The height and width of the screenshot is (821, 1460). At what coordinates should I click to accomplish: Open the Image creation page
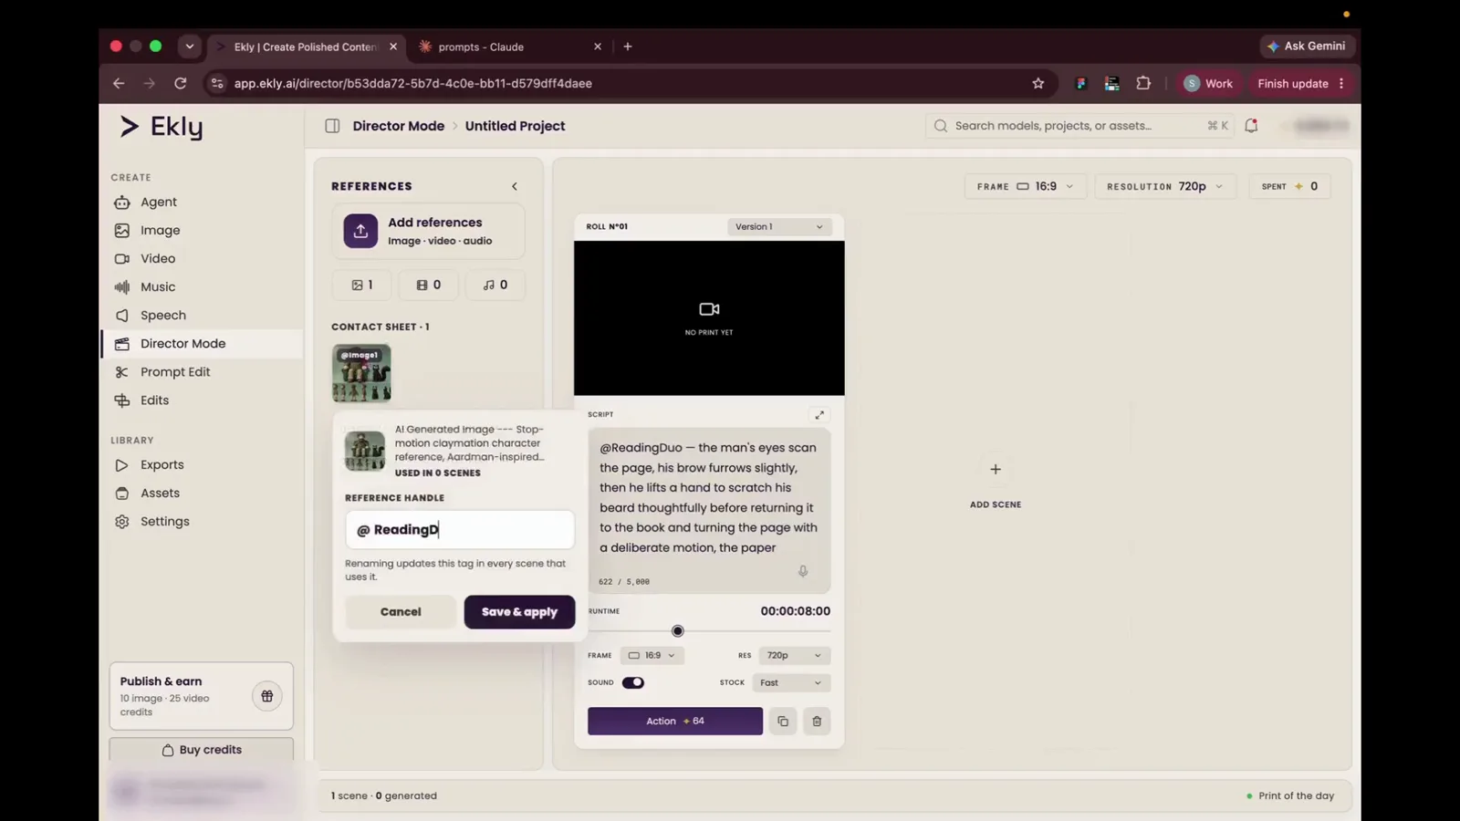pos(160,230)
